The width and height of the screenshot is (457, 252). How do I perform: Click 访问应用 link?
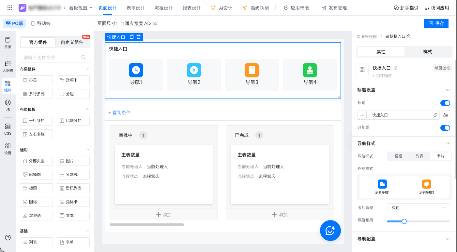pos(437,8)
